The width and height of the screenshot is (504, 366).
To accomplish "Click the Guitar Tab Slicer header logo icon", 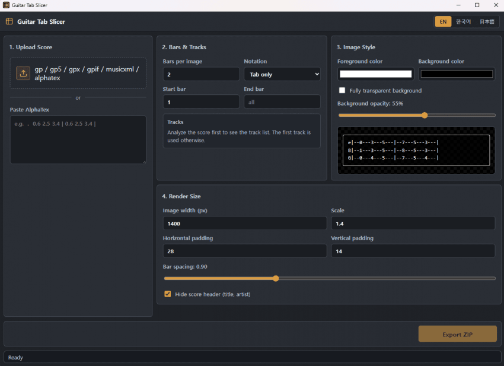I will point(9,21).
